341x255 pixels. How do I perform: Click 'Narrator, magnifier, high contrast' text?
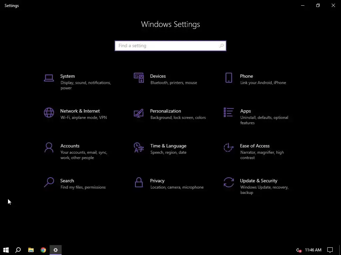click(262, 155)
